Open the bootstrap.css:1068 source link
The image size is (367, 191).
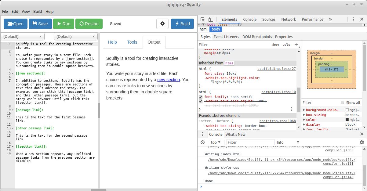(278, 121)
